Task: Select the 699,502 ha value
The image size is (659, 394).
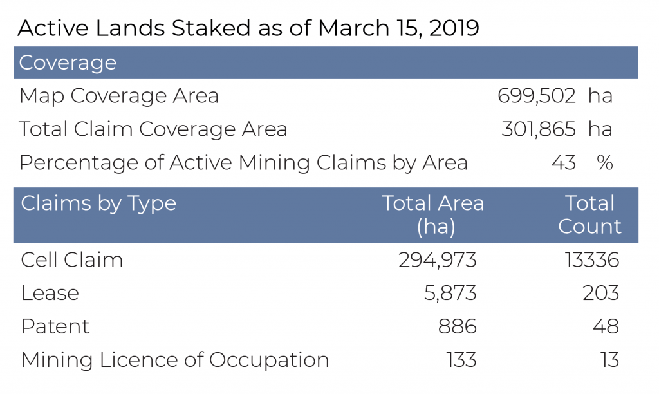Action: pyautogui.click(x=555, y=96)
